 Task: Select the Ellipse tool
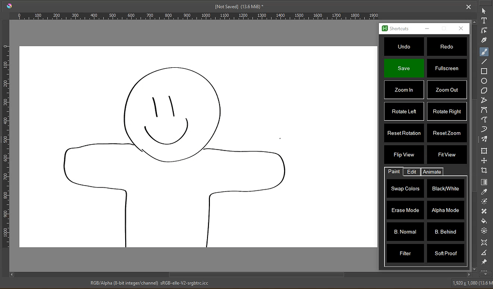484,81
